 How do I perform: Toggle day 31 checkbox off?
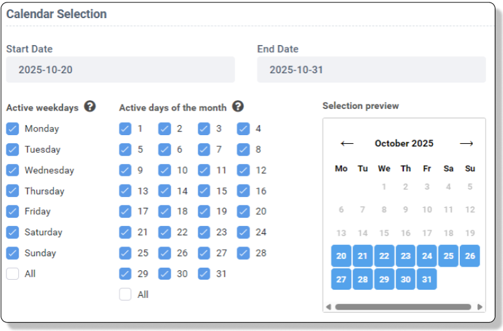(x=204, y=273)
